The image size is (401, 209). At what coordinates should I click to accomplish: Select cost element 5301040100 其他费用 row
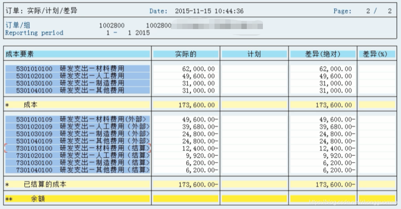[77, 90]
